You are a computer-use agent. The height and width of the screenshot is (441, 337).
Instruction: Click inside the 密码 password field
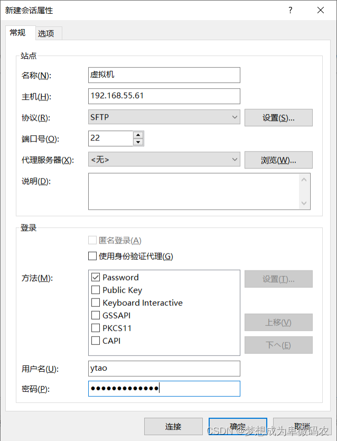pos(164,388)
